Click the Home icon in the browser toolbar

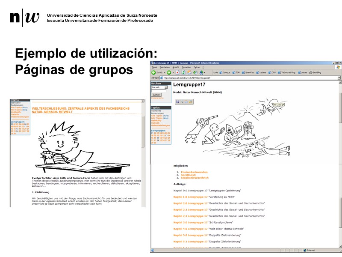[189, 72]
